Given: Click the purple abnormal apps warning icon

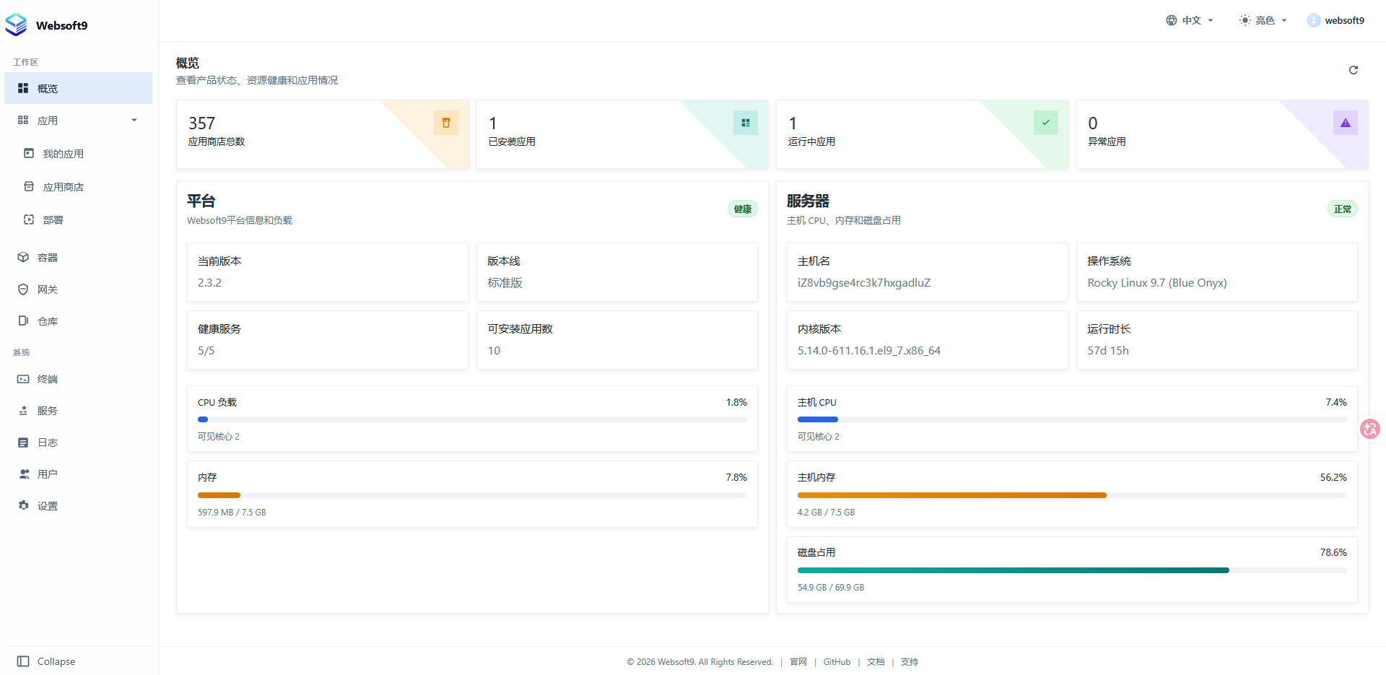Looking at the screenshot, I should click(x=1346, y=123).
